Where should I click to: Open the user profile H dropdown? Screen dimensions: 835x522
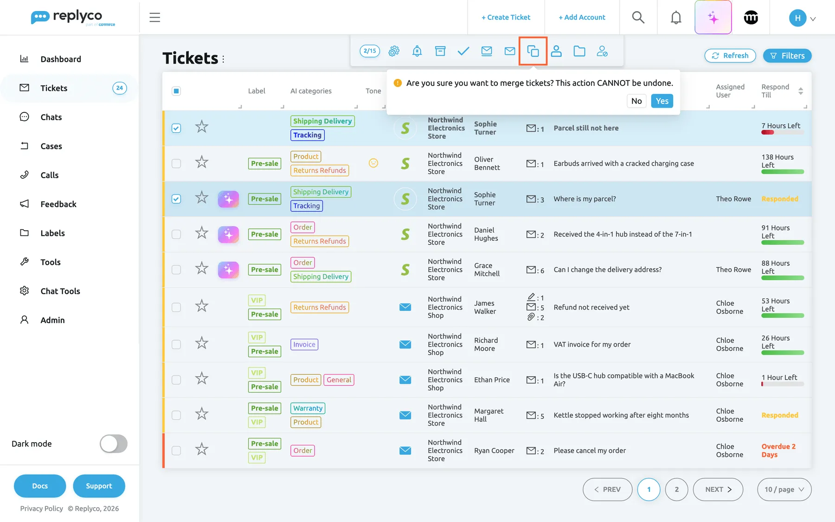(x=803, y=18)
